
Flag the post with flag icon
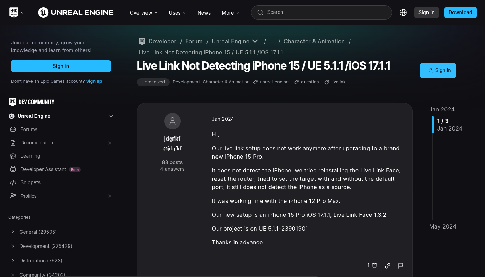[401, 266]
